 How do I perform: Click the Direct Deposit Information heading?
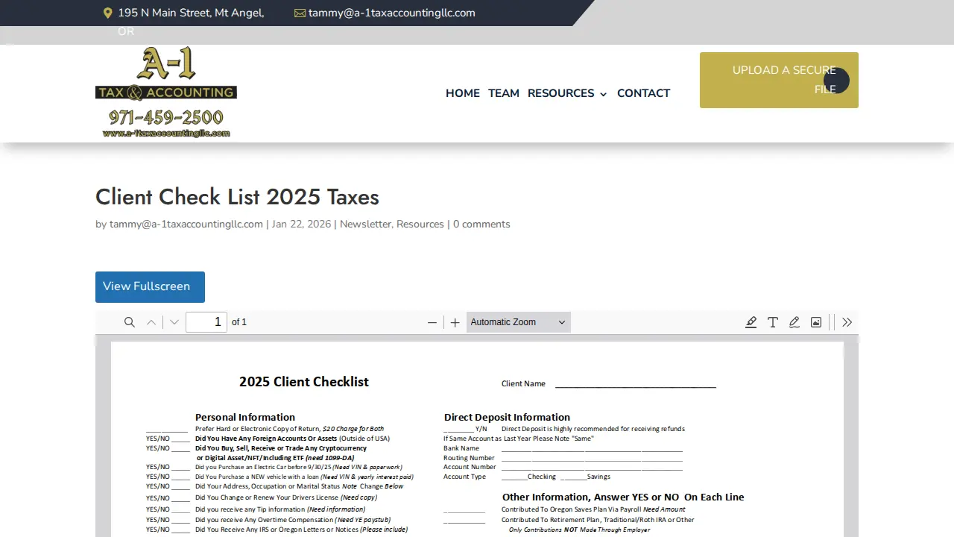click(507, 417)
